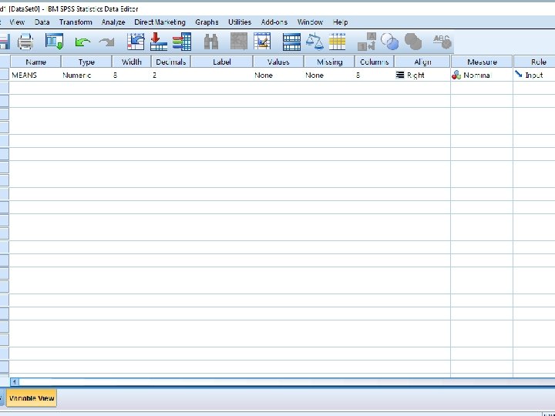The image size is (555, 416).
Task: Click the Columns cell showing 8
Action: [374, 75]
